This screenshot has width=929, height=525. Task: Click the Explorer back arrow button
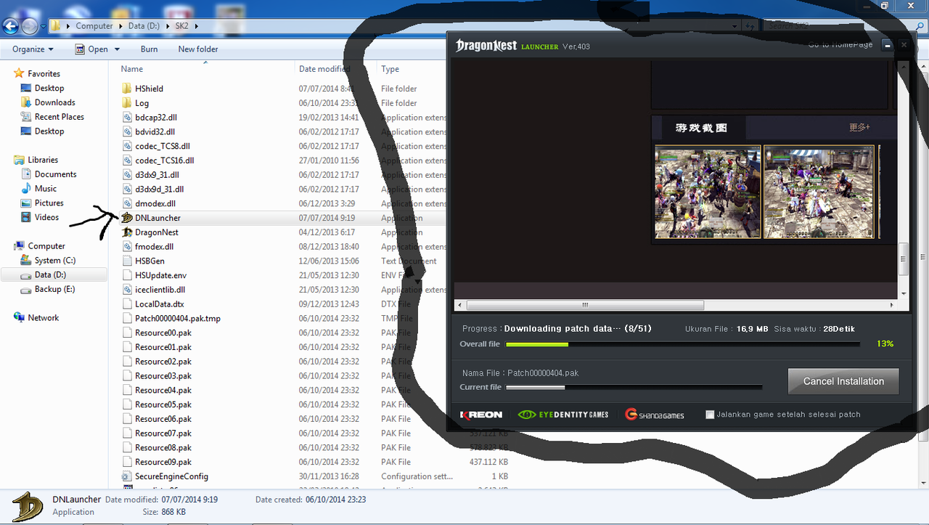10,27
